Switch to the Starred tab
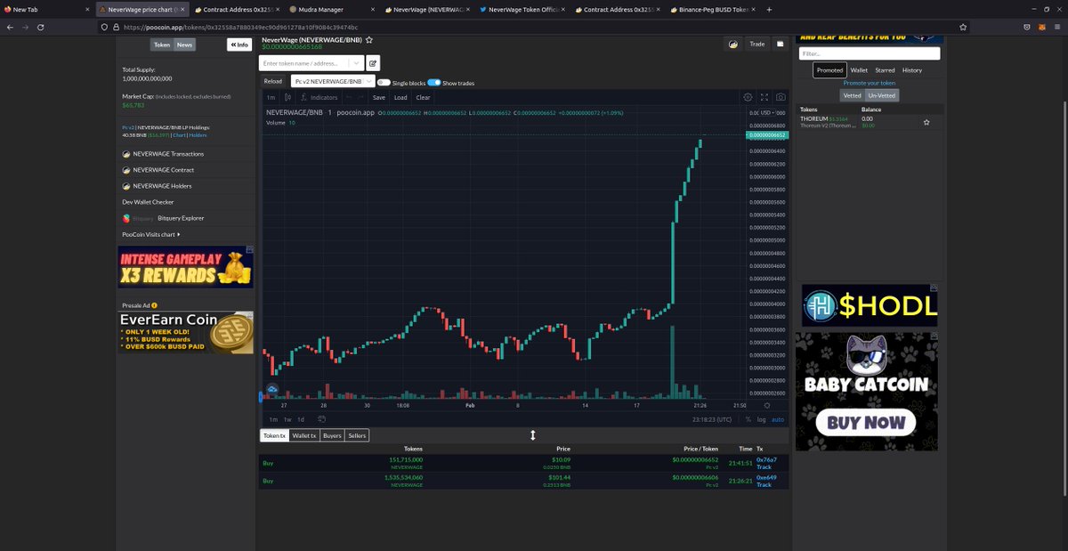 click(885, 69)
